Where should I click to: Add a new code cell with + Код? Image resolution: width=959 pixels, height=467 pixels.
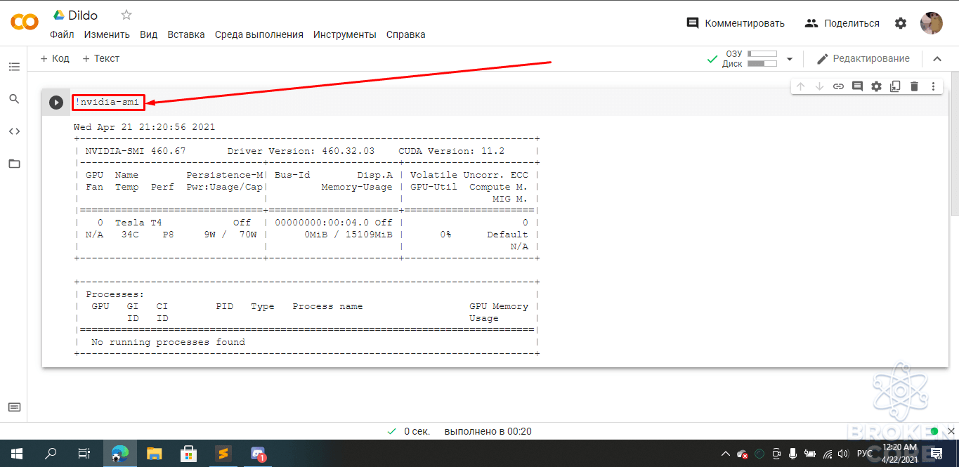click(x=55, y=58)
